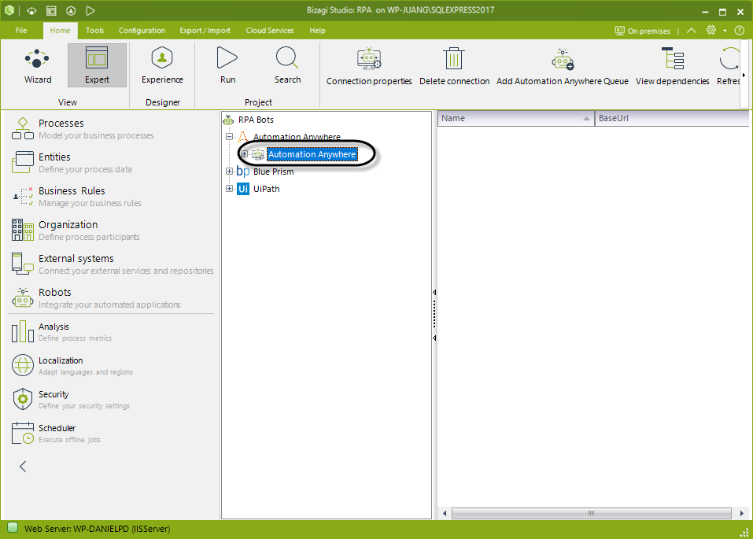753x539 pixels.
Task: Open the Localization module
Action: tap(72, 366)
